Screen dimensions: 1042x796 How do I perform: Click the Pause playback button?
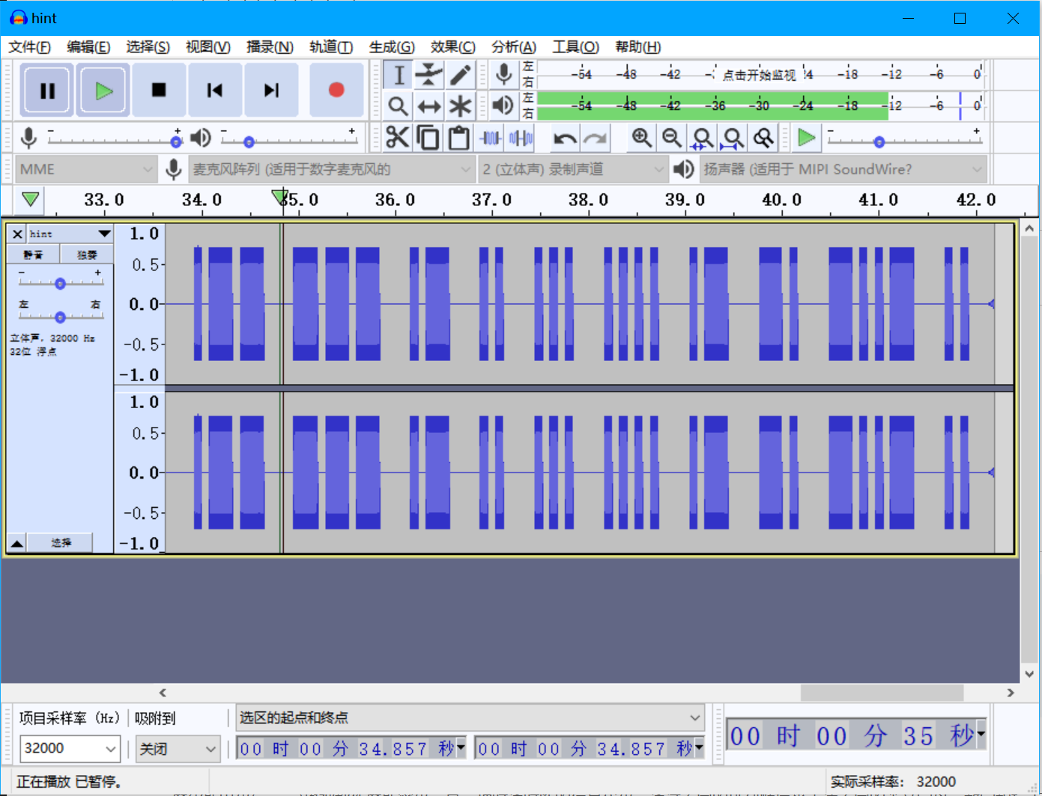(47, 91)
